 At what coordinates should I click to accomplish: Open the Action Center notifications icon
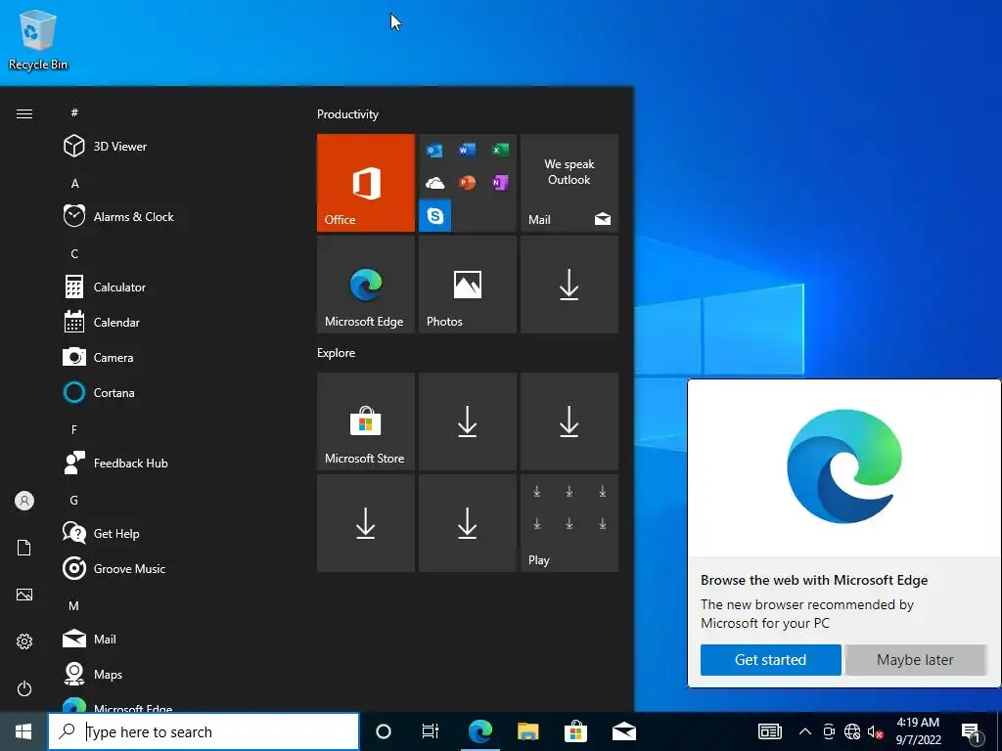(x=971, y=731)
